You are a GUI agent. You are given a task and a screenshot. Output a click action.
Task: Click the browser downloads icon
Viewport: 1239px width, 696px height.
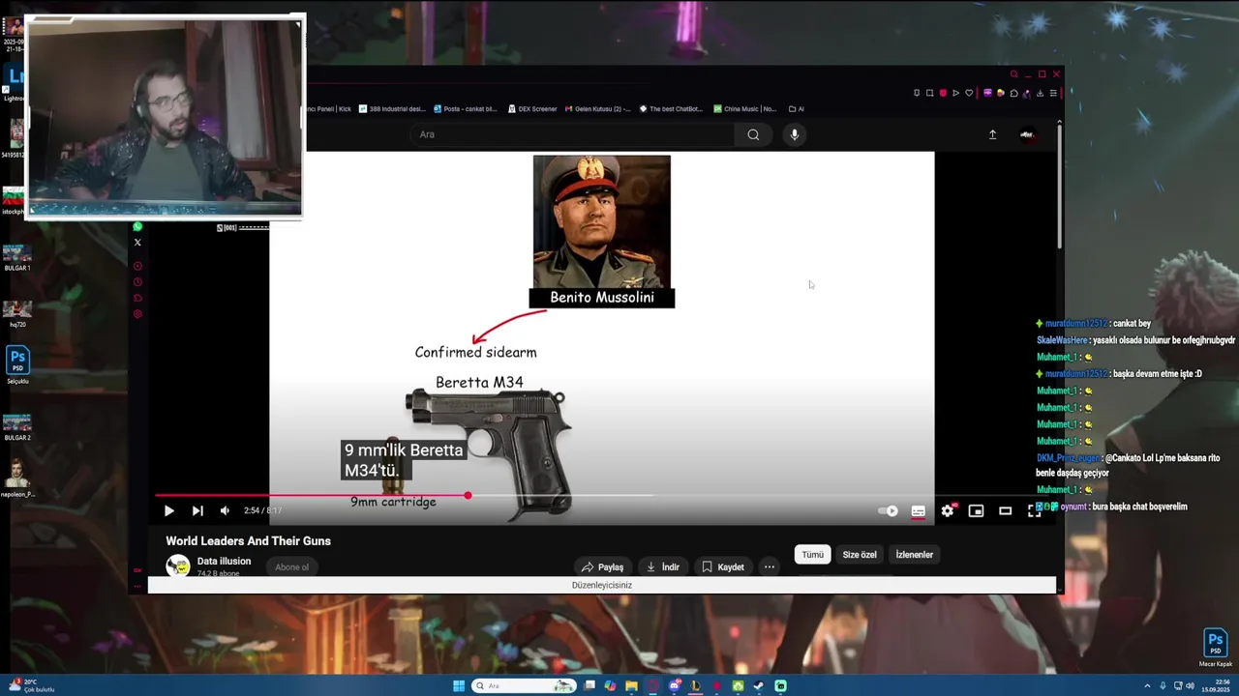(x=1040, y=93)
